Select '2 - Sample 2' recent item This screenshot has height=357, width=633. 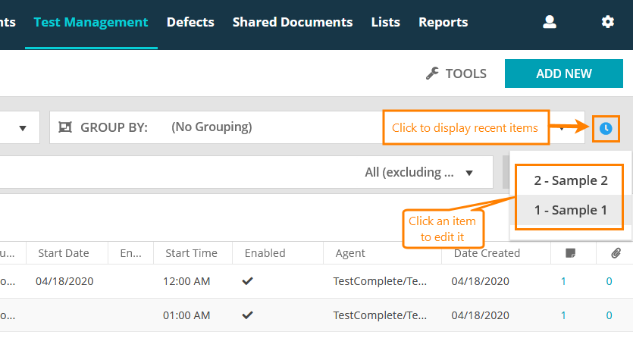click(570, 180)
